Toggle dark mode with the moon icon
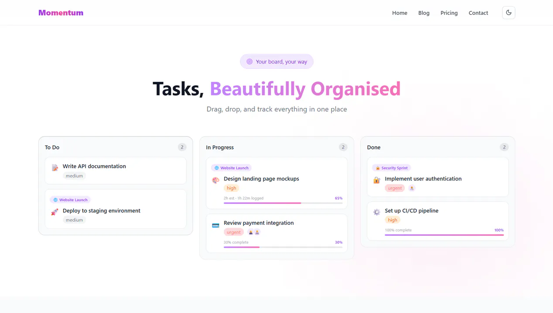The height and width of the screenshot is (313, 553). pyautogui.click(x=509, y=13)
